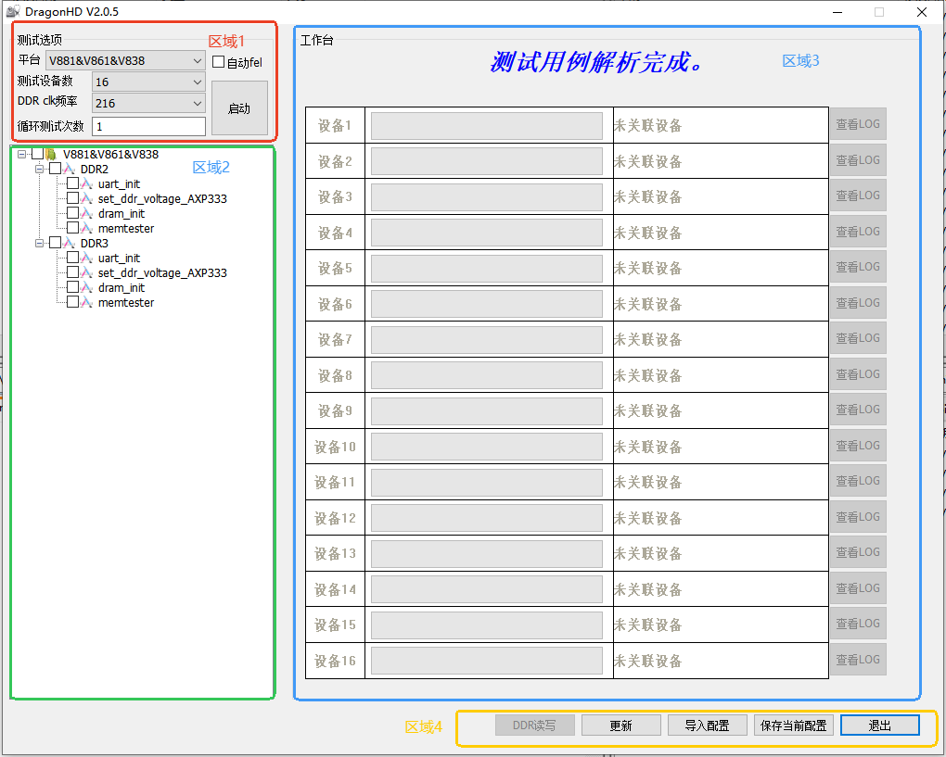Check the uart_init box under DDR2

(72, 183)
